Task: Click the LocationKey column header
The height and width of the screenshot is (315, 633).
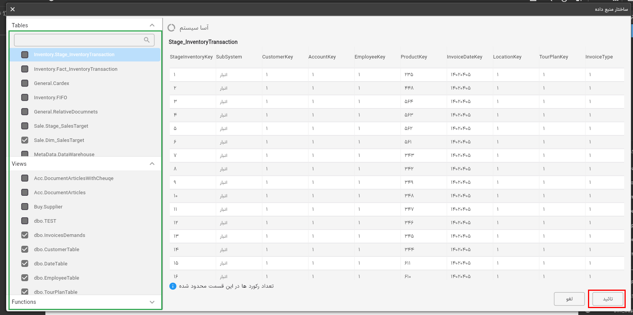Action: pyautogui.click(x=507, y=57)
